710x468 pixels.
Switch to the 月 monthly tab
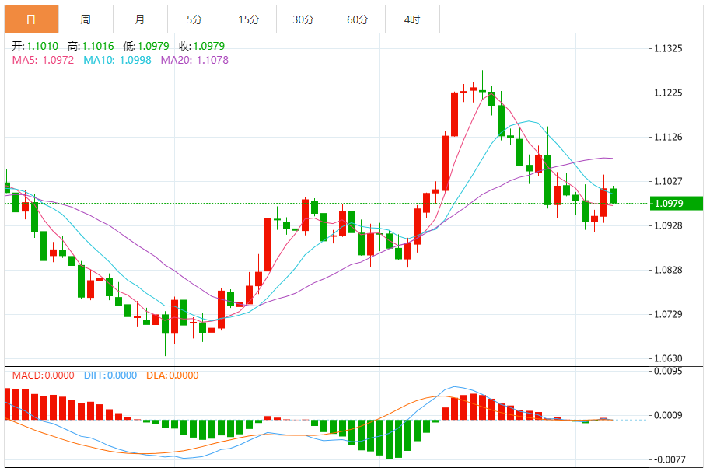point(140,19)
